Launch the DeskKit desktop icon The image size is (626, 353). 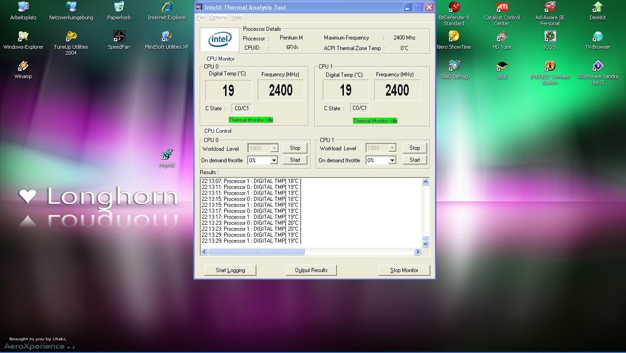(x=597, y=11)
